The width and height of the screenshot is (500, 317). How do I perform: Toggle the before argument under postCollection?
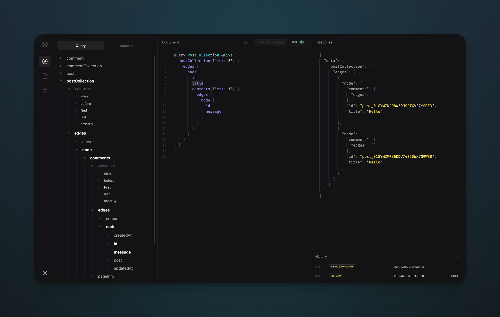pyautogui.click(x=85, y=104)
